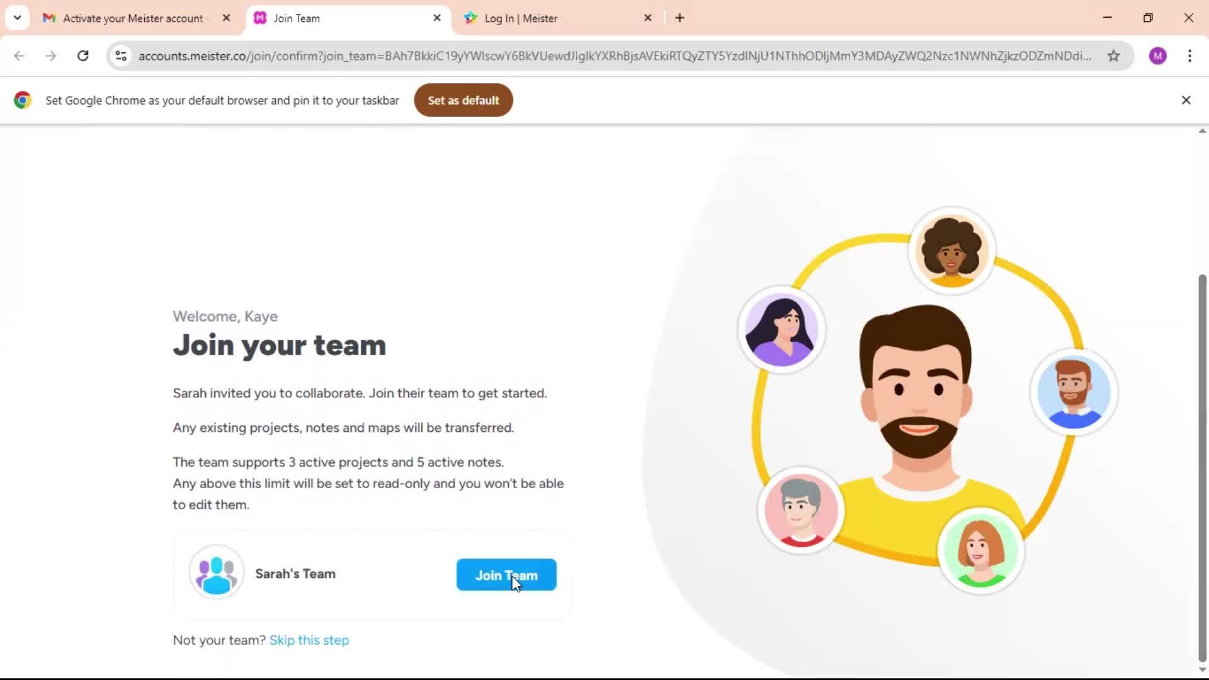Minimize the Chrome window

pos(1108,18)
